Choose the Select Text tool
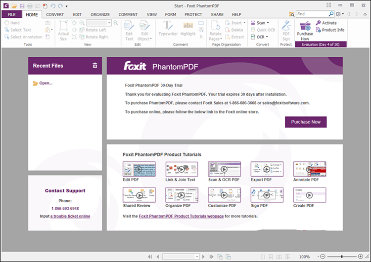The image size is (371, 262). coord(18,30)
